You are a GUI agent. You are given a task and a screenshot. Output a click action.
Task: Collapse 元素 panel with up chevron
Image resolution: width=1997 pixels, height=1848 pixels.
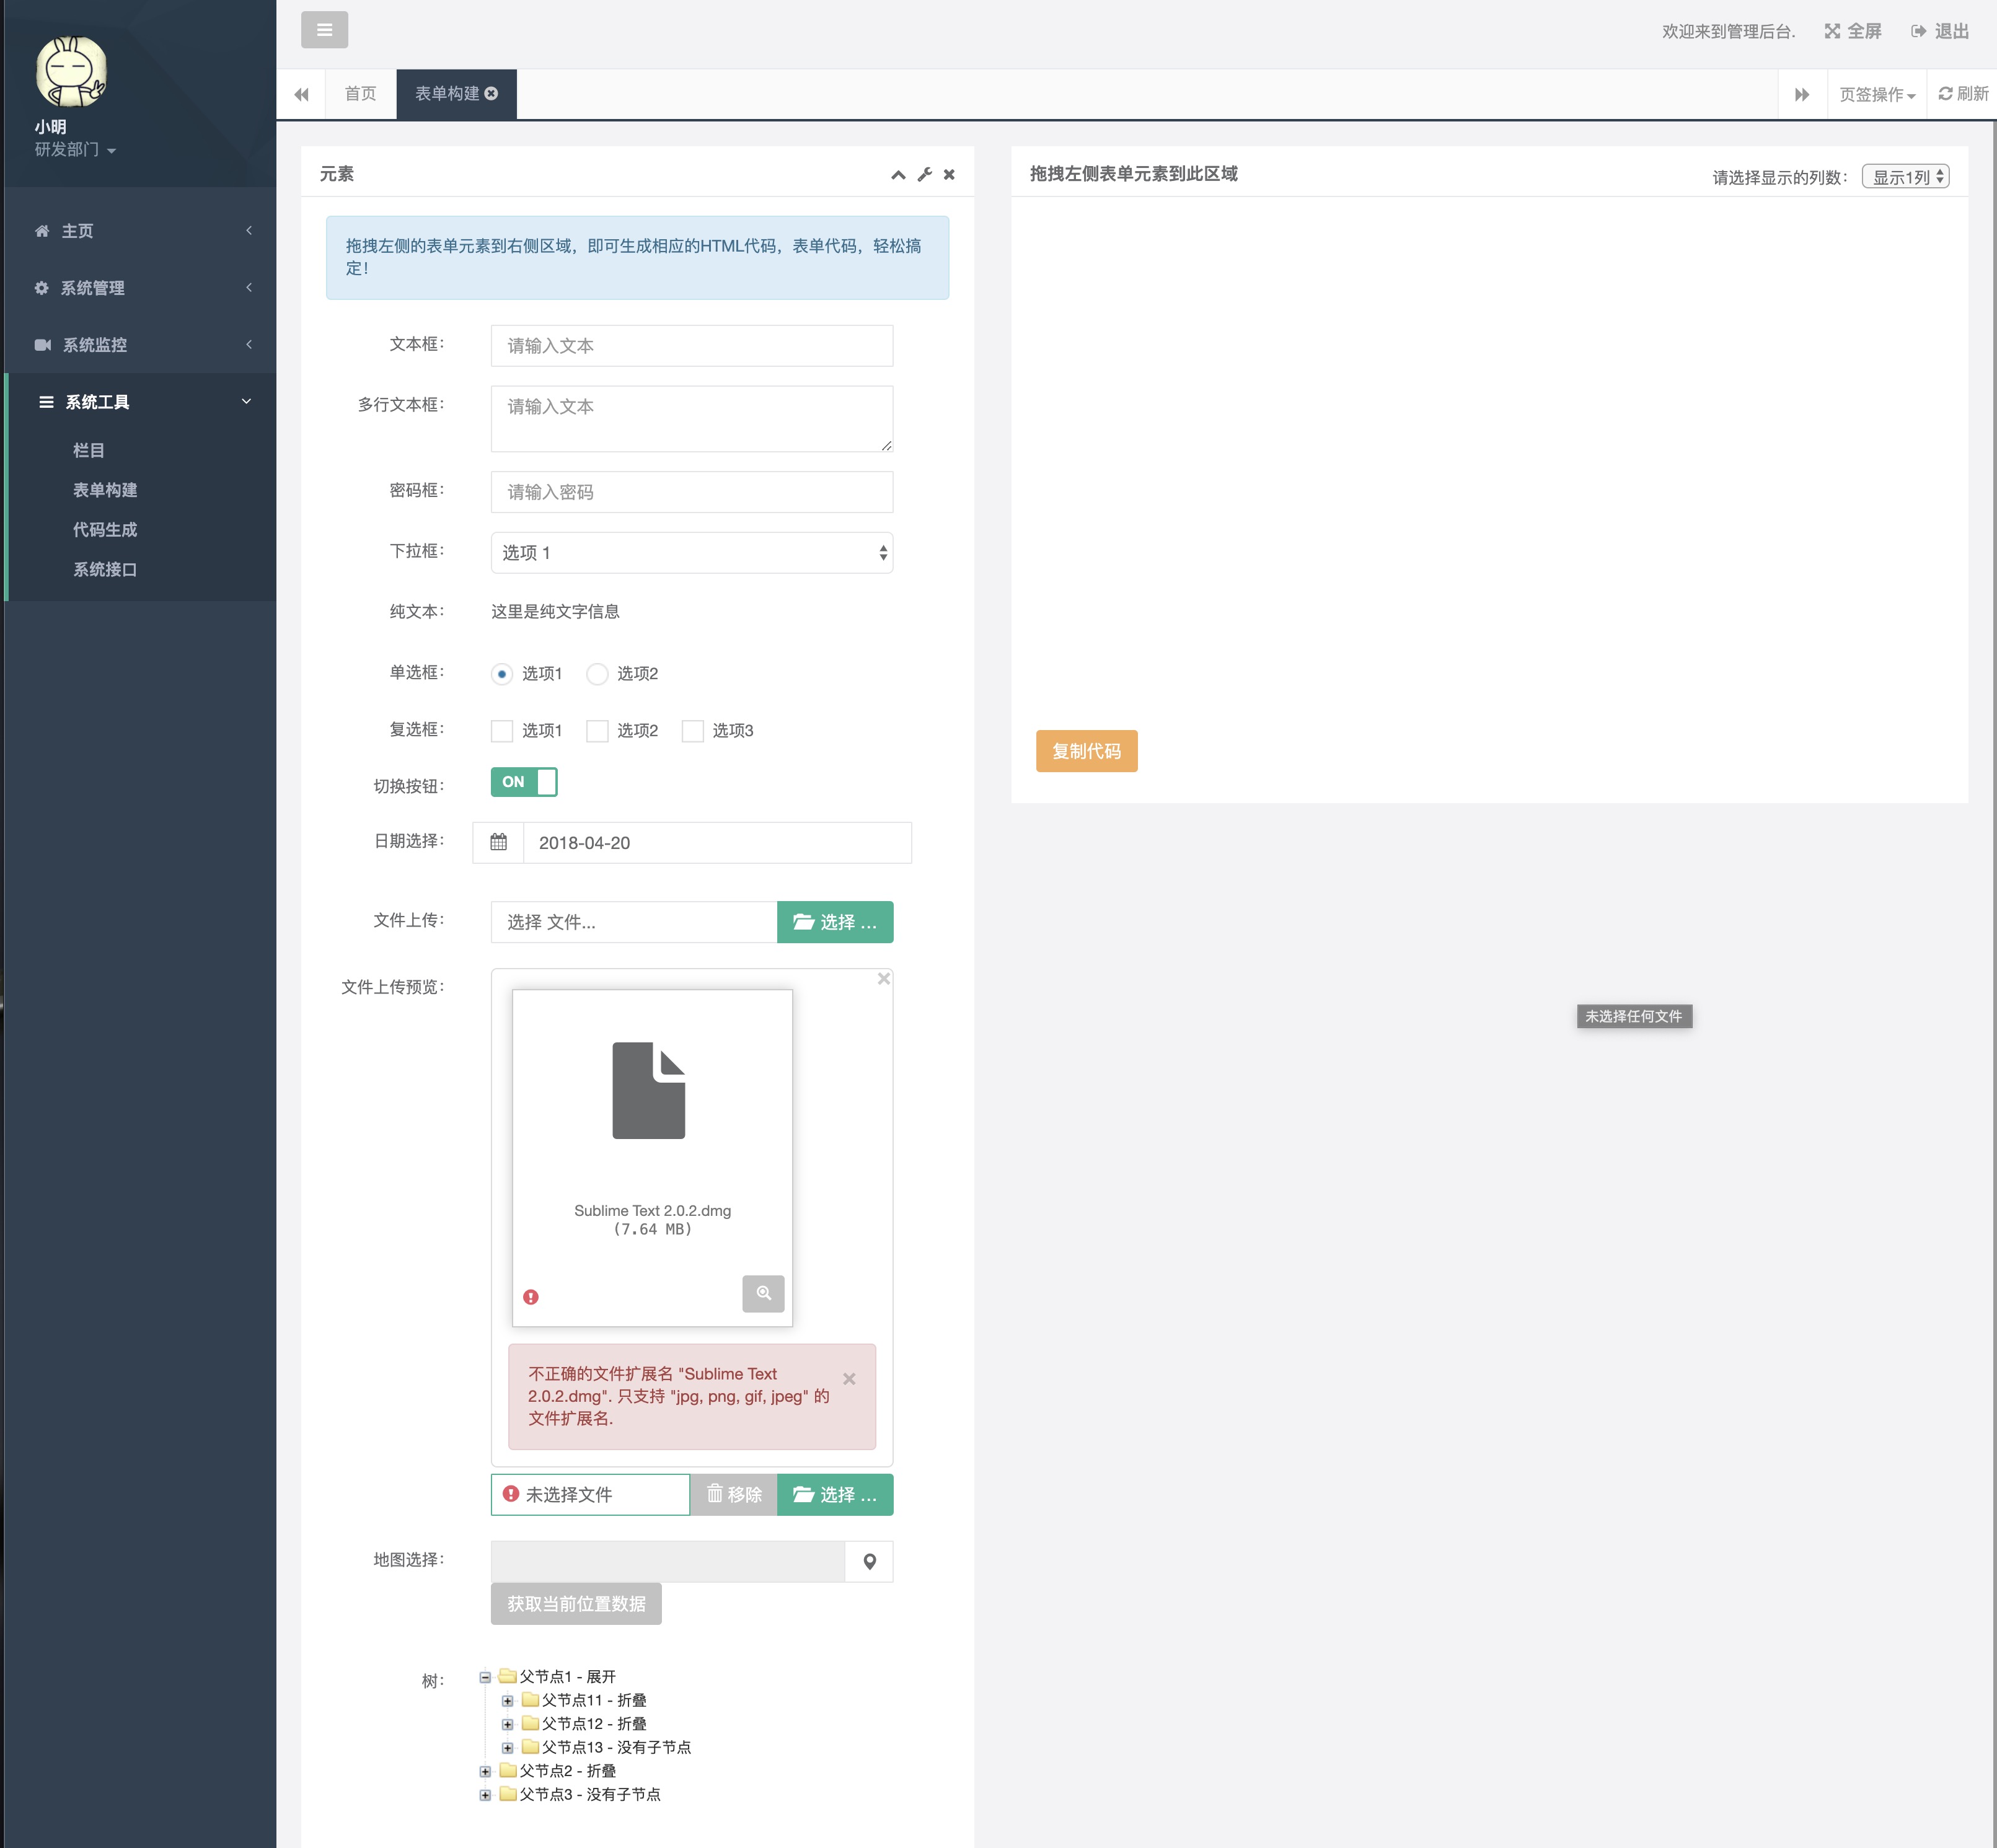pos(898,174)
